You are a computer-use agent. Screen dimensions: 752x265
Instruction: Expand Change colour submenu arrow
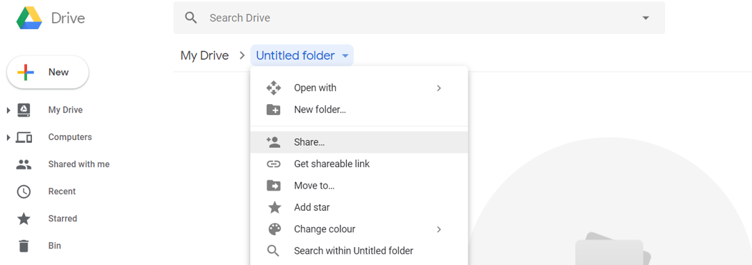point(439,229)
